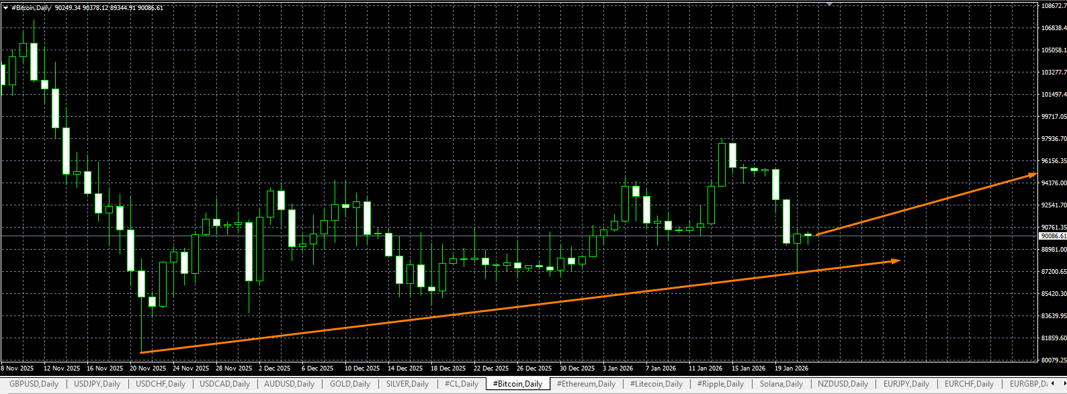Open the chart menu triangle beside #Bitcoin,Daily title
1067x394 pixels.
[5, 8]
